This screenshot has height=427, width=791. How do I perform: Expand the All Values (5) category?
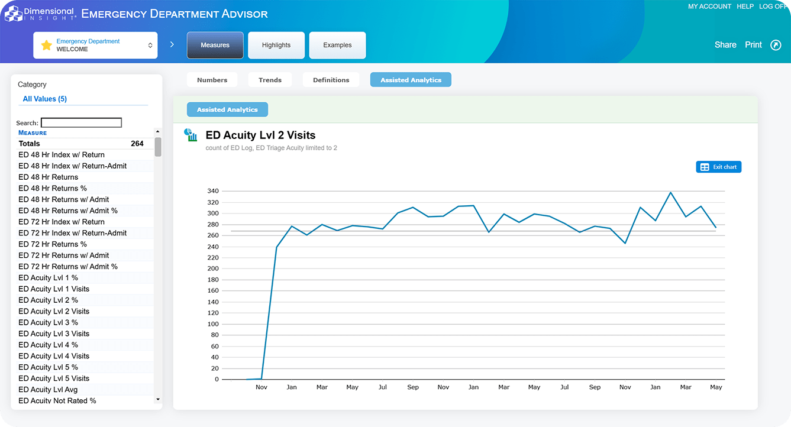click(x=45, y=99)
